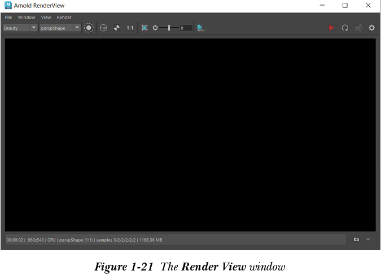The image size is (381, 275).
Task: Click the exposure value input field
Action: 186,28
